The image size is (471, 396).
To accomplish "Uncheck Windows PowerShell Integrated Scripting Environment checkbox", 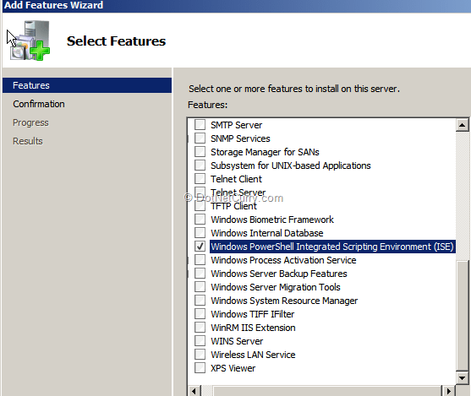I will point(200,247).
